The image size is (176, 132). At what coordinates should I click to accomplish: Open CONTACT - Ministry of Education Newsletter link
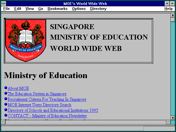(x=47, y=116)
